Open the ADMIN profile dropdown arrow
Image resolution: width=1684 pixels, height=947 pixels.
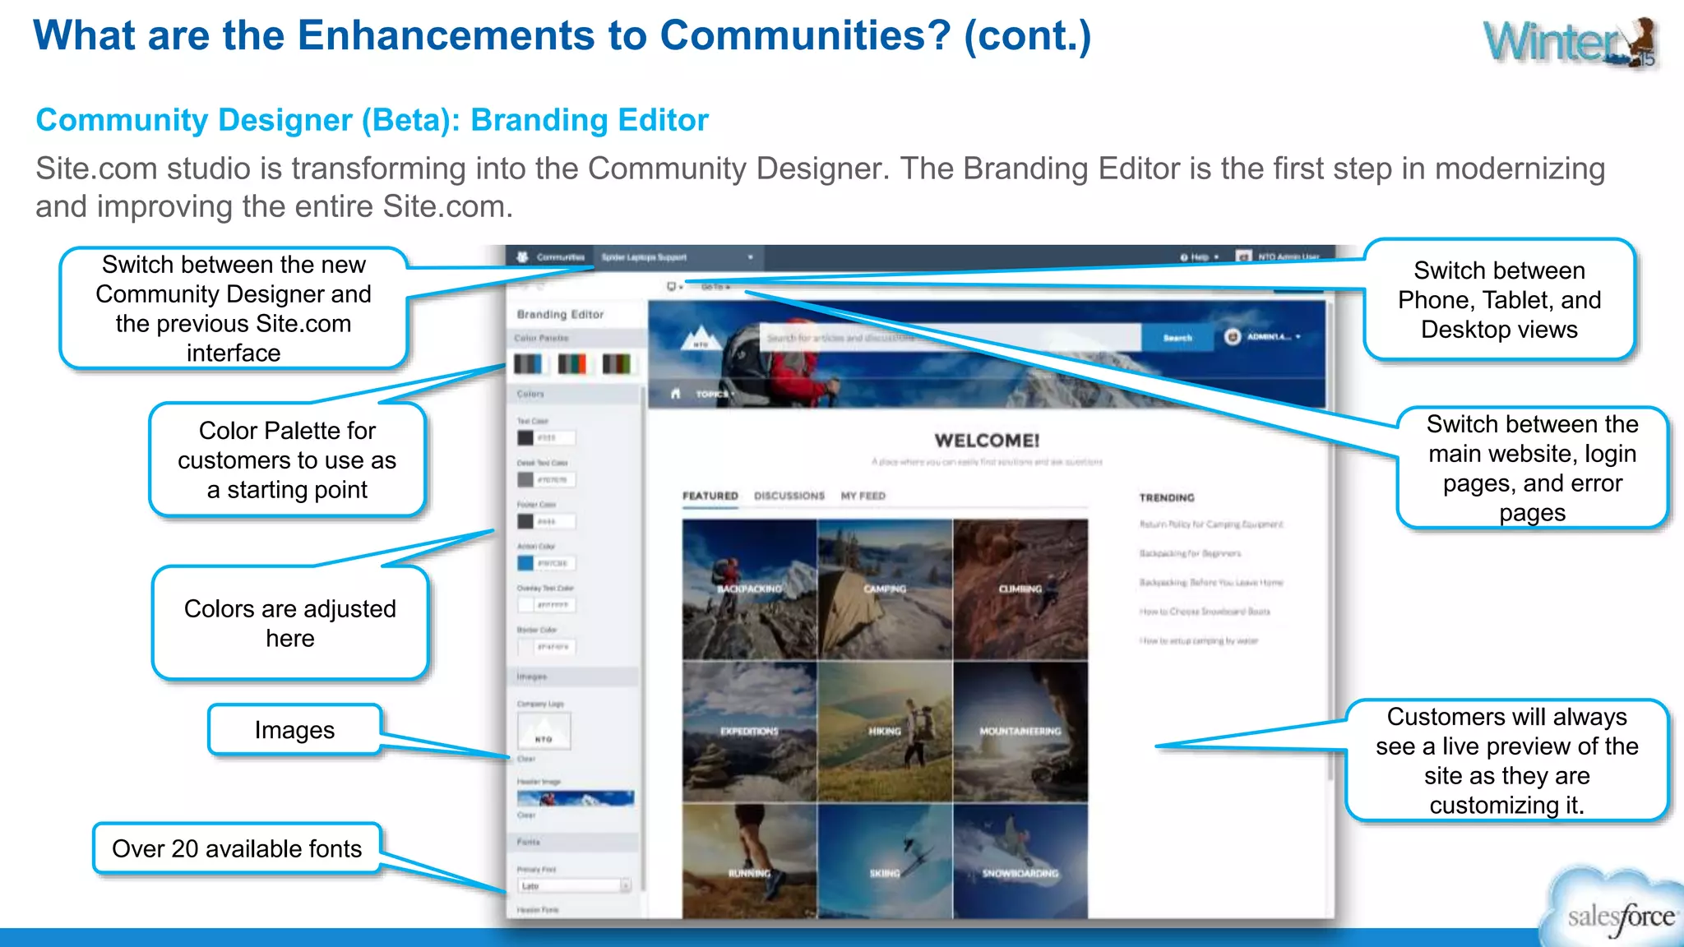click(1298, 336)
